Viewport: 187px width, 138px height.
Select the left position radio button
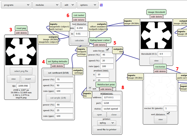coord(90,88)
